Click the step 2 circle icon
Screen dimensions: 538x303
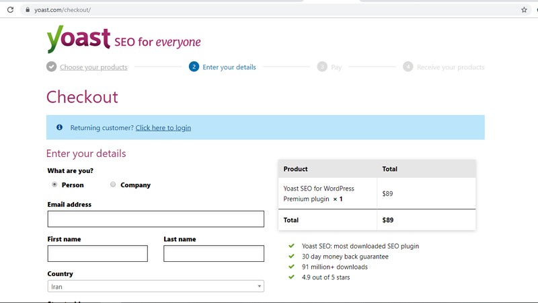pyautogui.click(x=194, y=67)
